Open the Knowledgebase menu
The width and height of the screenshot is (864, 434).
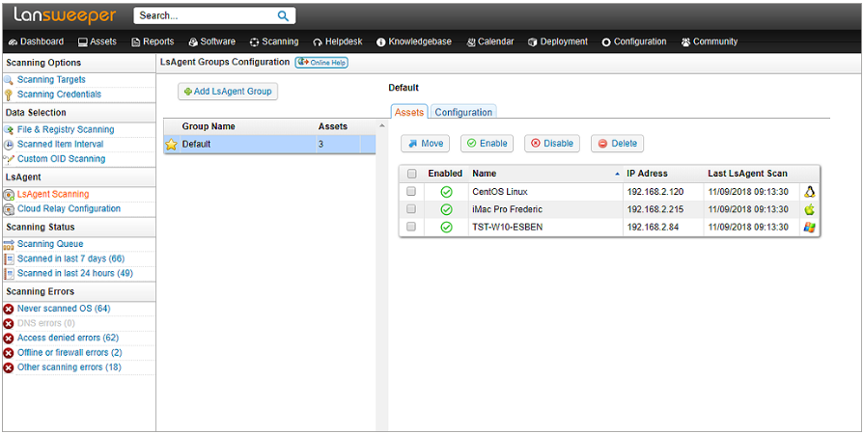click(414, 41)
